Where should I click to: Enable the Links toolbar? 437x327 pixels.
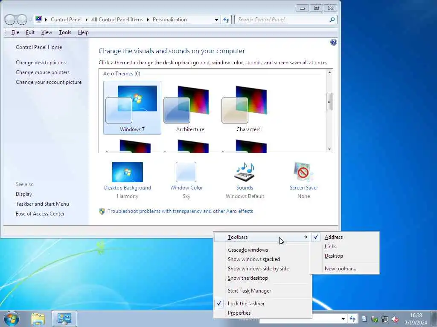[x=345, y=247]
